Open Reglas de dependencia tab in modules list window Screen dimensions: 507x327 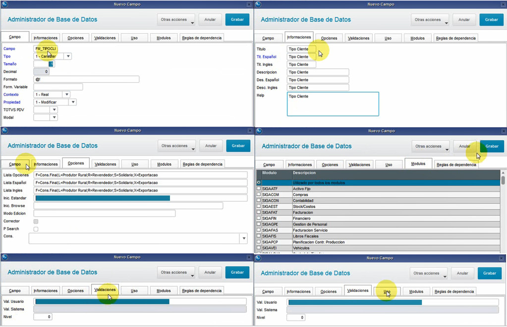(x=456, y=165)
